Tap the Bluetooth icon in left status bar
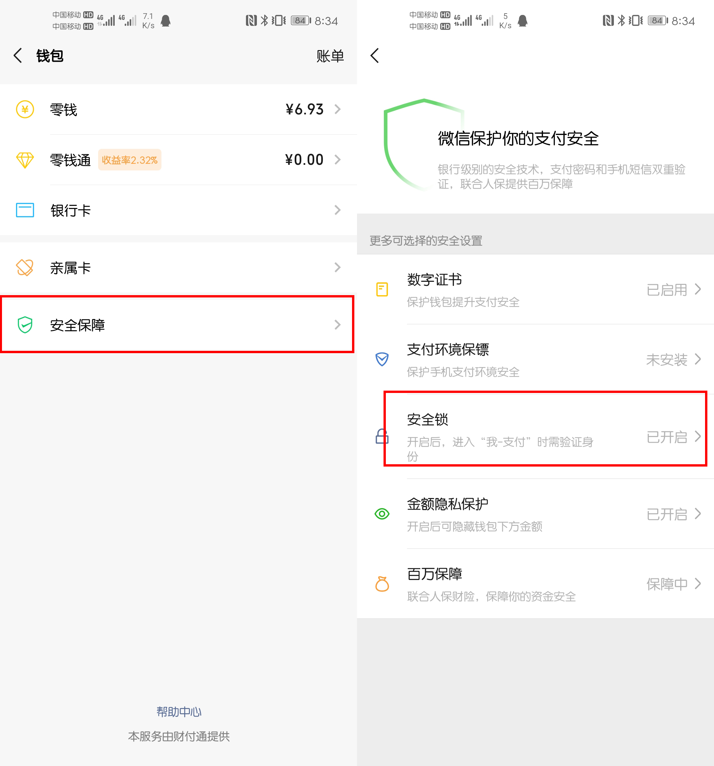 [x=264, y=21]
